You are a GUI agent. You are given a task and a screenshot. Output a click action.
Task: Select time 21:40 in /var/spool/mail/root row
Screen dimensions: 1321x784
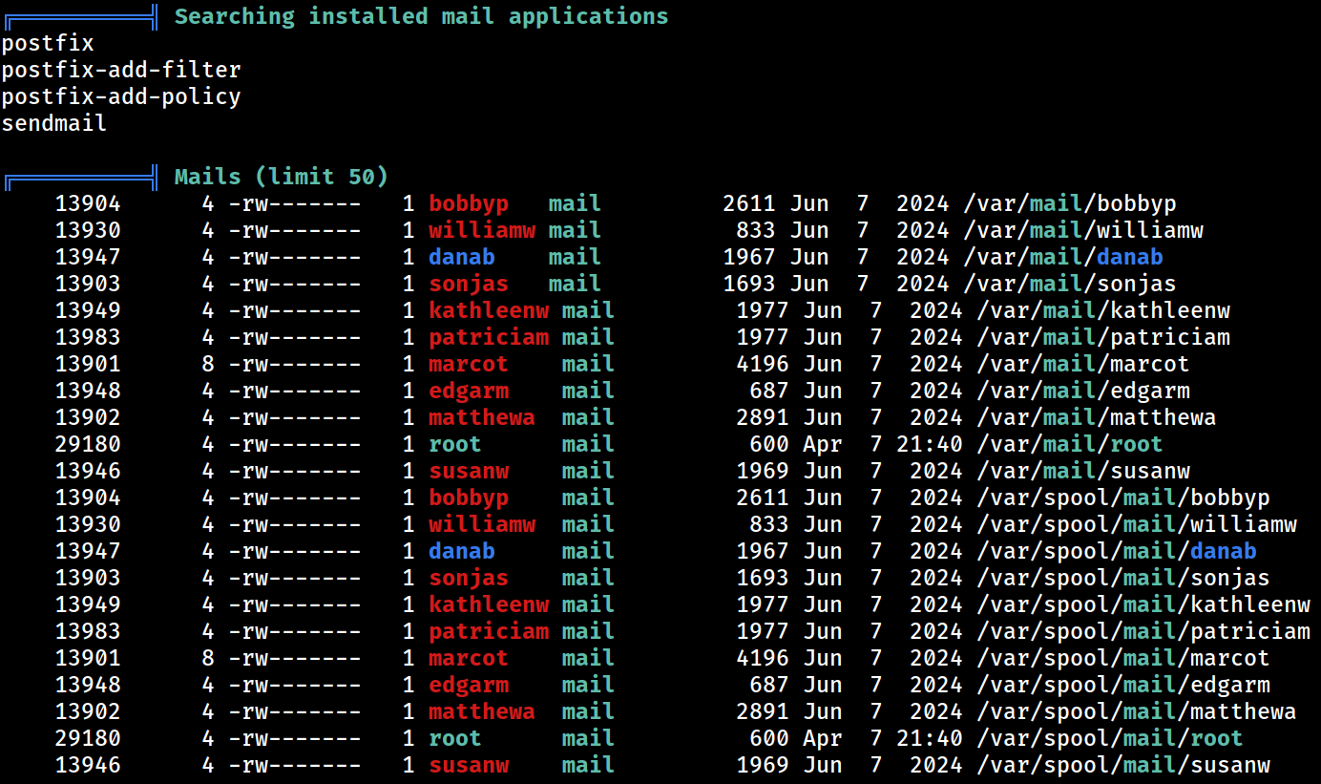coord(930,738)
